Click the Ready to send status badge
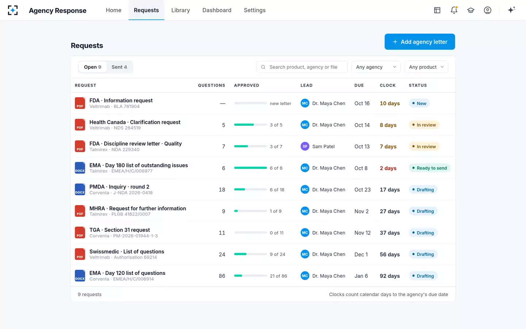This screenshot has width=526, height=329. click(430, 168)
